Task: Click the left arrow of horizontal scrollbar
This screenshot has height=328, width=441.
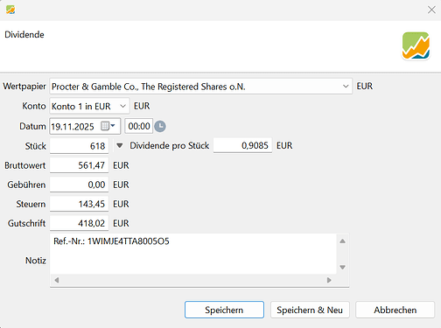Action: 57,280
